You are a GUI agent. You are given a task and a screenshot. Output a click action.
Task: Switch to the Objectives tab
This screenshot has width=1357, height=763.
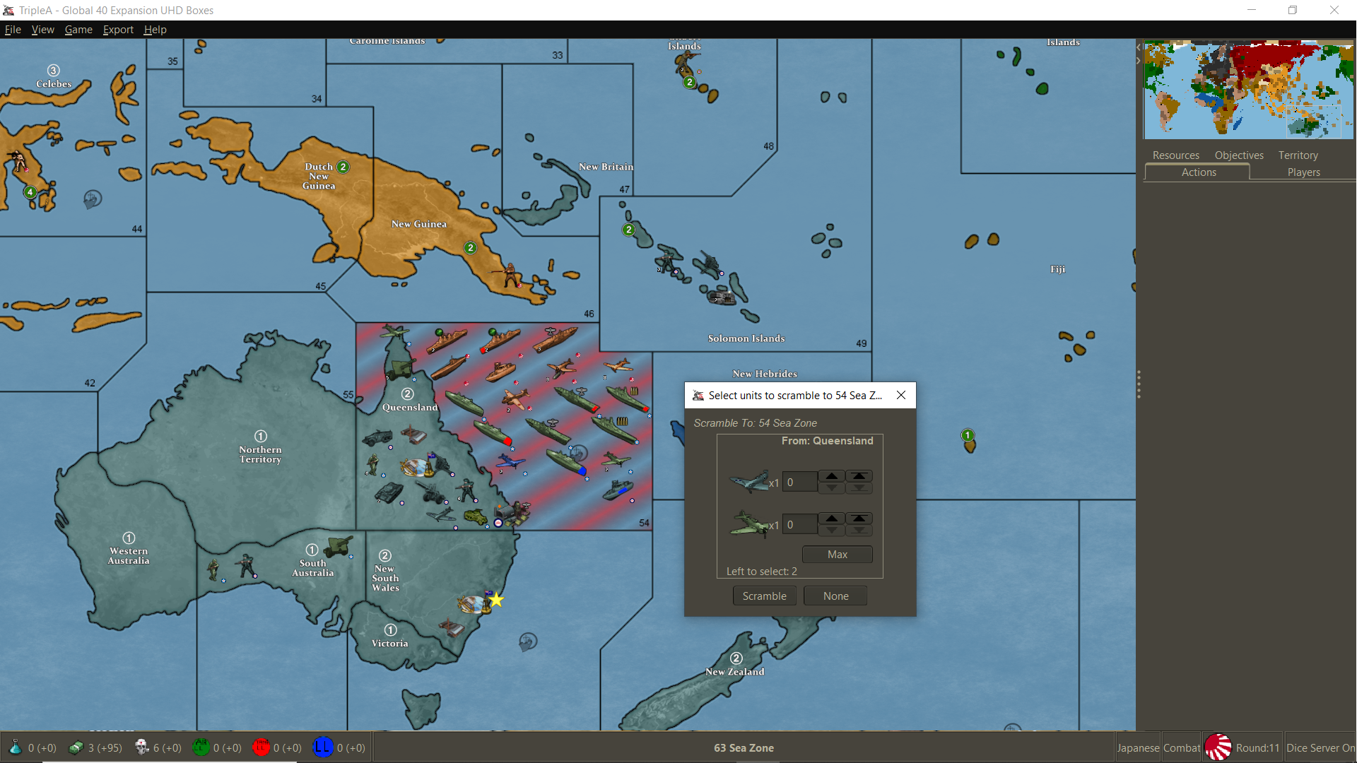click(x=1239, y=155)
